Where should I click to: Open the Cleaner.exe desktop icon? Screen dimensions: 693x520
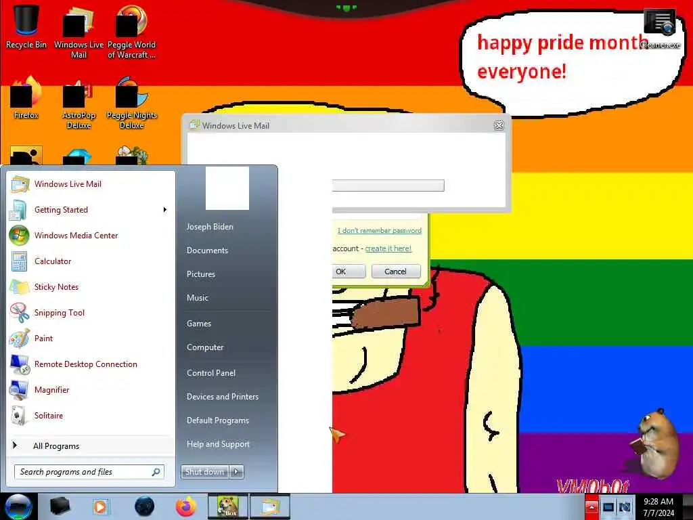pyautogui.click(x=659, y=27)
